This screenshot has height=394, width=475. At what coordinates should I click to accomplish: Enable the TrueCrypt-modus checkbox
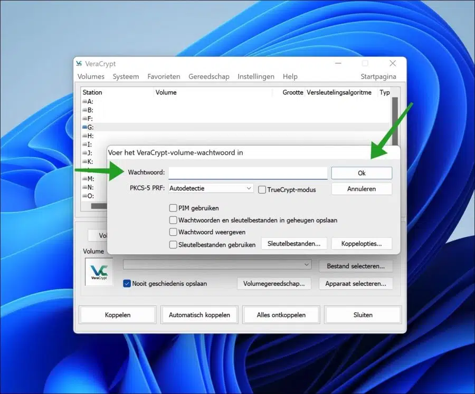coord(262,190)
